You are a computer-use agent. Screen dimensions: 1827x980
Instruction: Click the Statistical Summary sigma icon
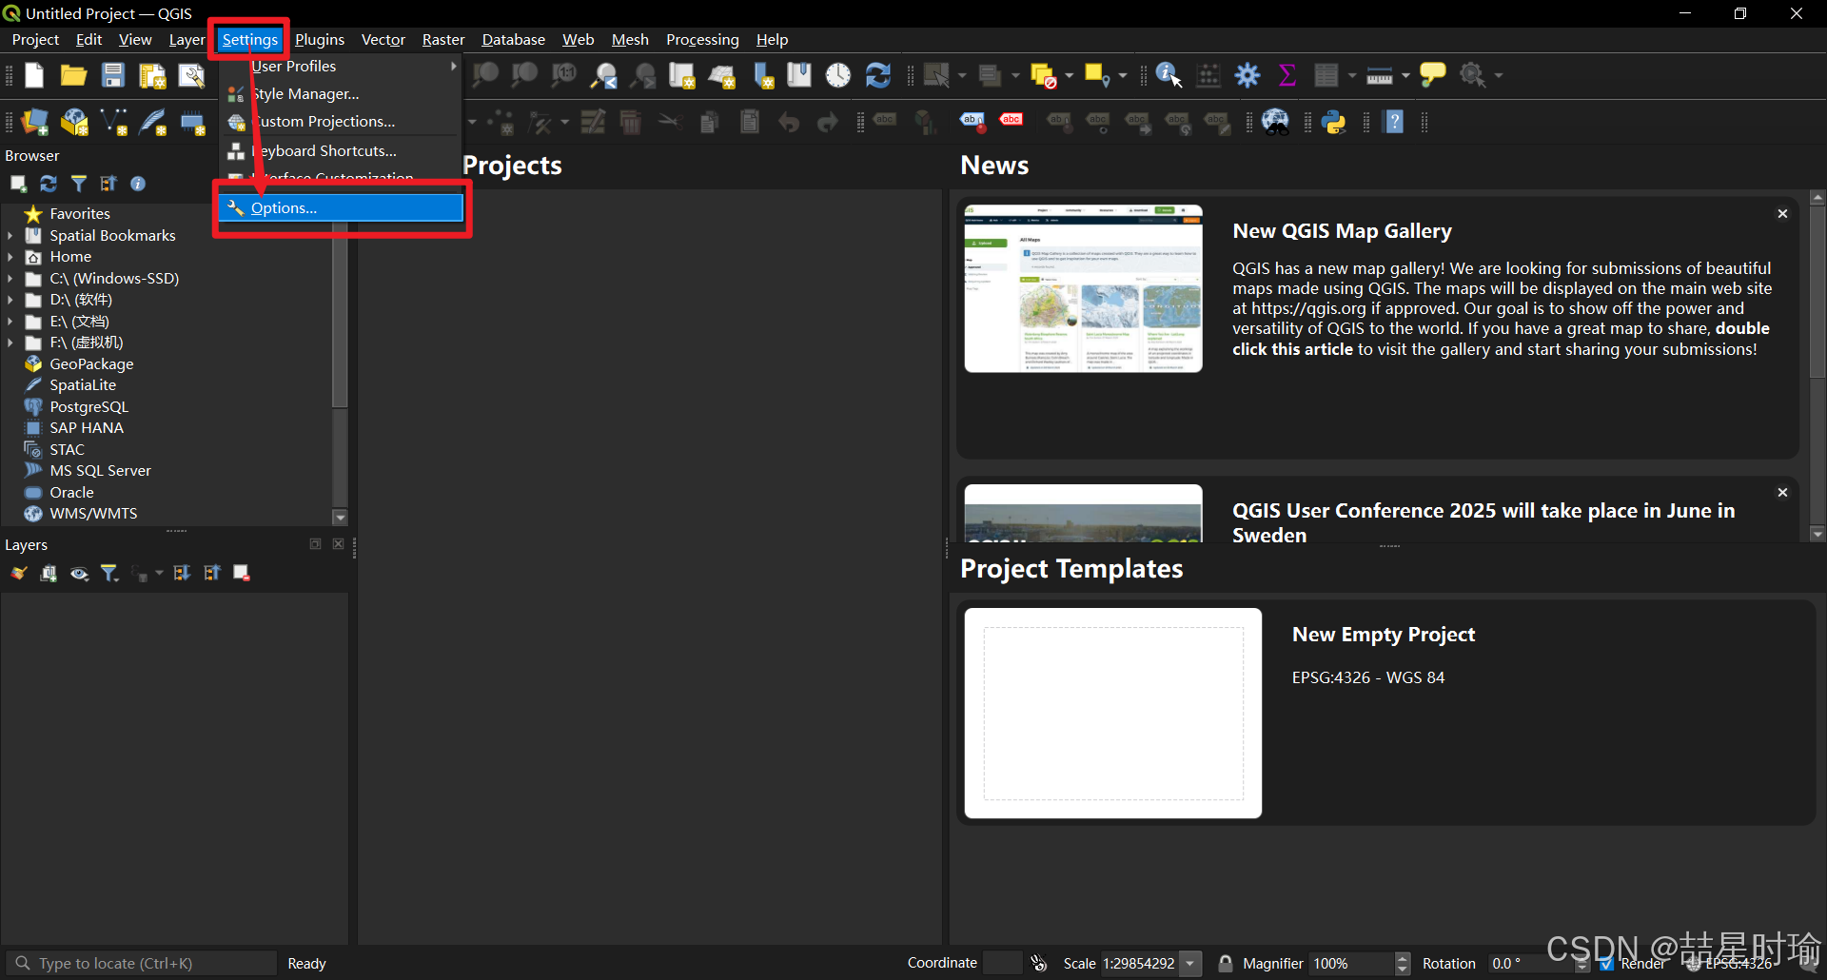[x=1287, y=75]
